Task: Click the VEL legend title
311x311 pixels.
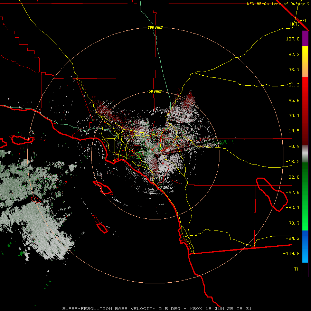Action: tap(303, 21)
